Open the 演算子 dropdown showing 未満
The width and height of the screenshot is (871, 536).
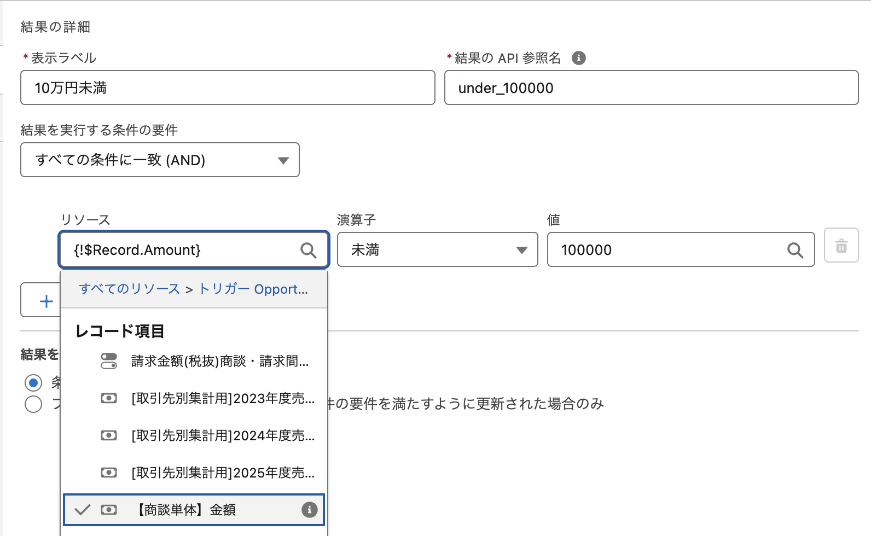click(437, 250)
